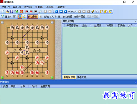Click the grayed-out stop circle icon
This screenshot has height=104, width=137.
45,12
